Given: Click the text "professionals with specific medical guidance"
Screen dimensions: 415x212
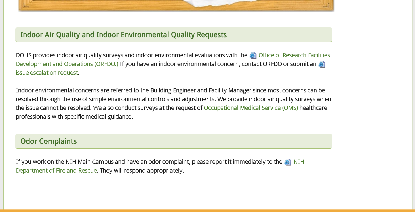Looking at the screenshot, I should 74,117.
